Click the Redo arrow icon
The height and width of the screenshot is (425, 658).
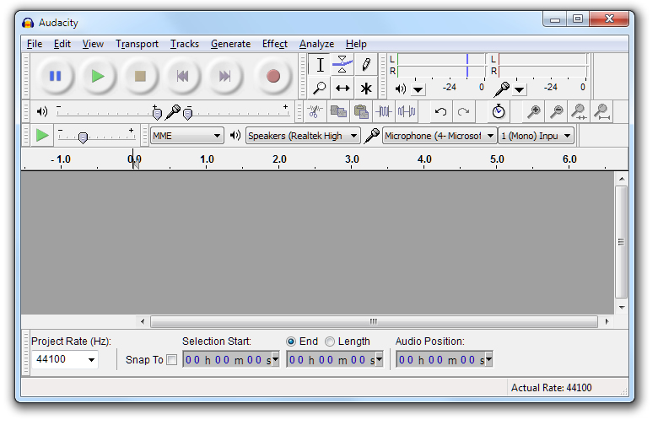point(463,111)
